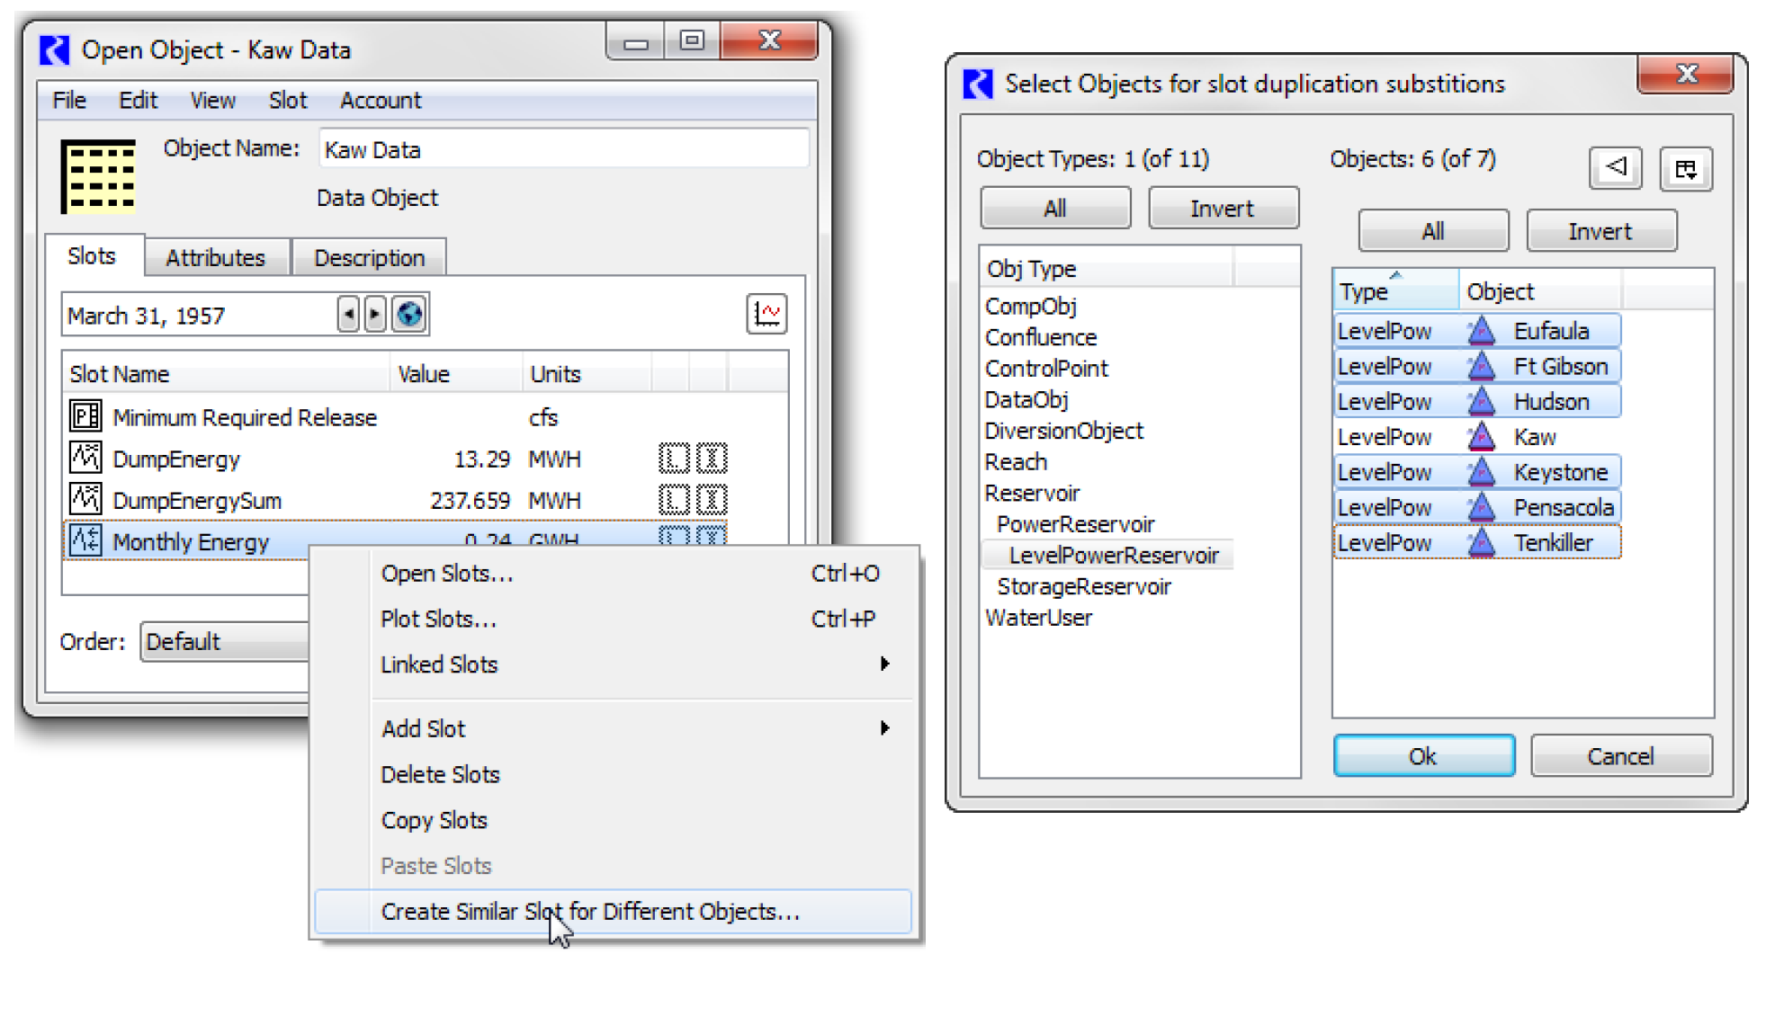Step date backward with left arrow

(x=348, y=315)
